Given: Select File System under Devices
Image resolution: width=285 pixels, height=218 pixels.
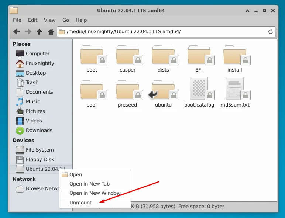Looking at the screenshot, I should point(41,150).
